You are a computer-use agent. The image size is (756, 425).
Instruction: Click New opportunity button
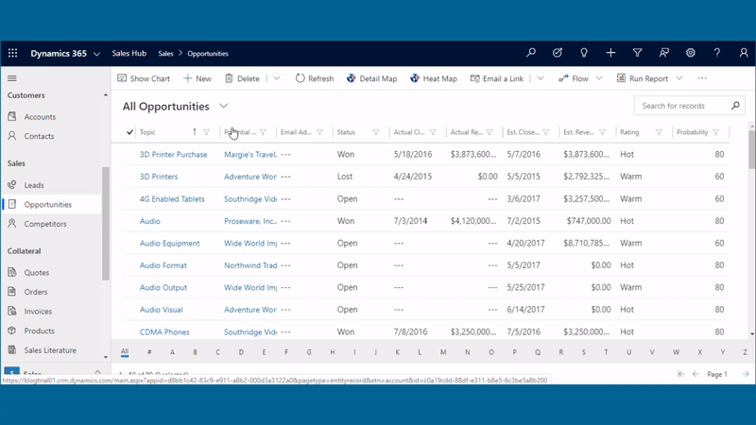198,78
